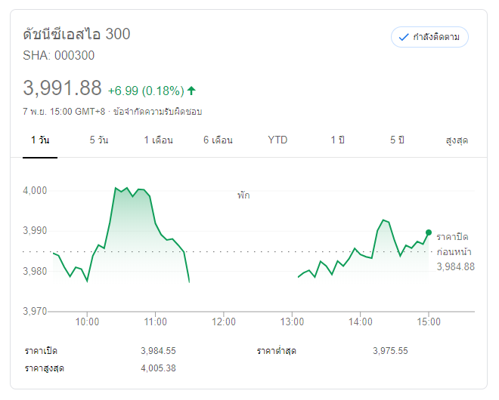Click the green up arrow icon
Viewport: 499px width, 400px height.
click(191, 91)
